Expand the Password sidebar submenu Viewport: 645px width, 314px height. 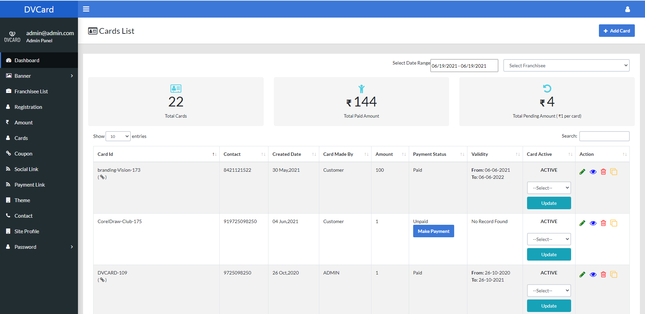pos(39,247)
